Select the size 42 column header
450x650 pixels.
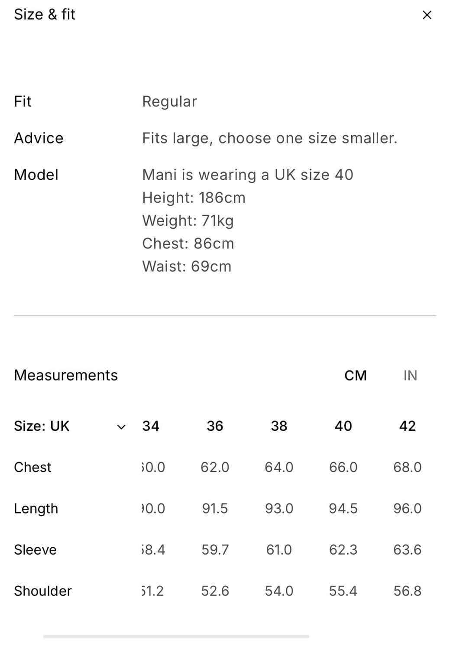point(407,426)
